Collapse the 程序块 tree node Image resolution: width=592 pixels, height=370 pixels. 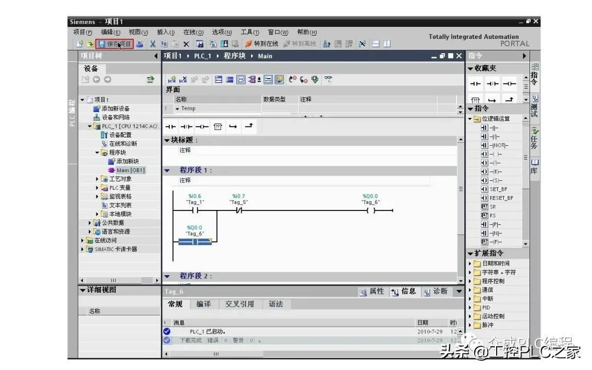(x=97, y=152)
